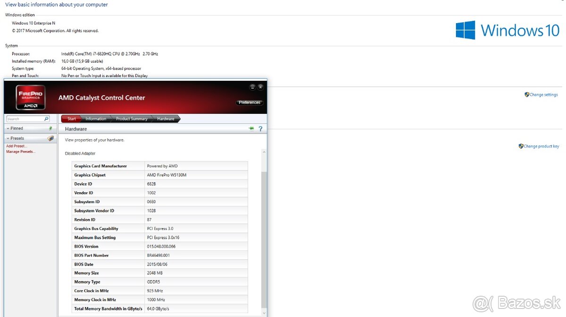
Task: Pin the Hardware page using green pin
Action: coord(251,129)
